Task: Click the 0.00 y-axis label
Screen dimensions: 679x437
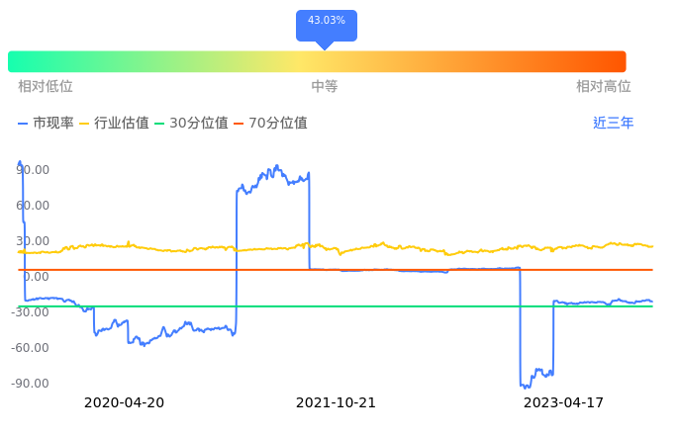Action: click(x=37, y=277)
